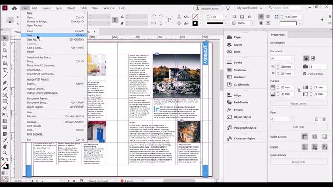Select the Scissors tool

pos(5,108)
